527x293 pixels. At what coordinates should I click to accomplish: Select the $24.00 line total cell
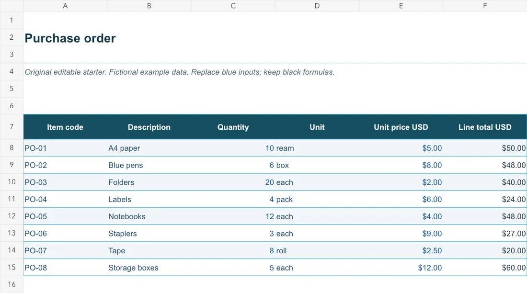tap(485, 199)
